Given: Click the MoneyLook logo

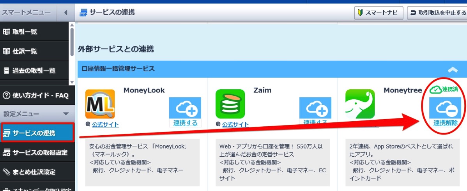Looking at the screenshot, I should click(x=100, y=104).
